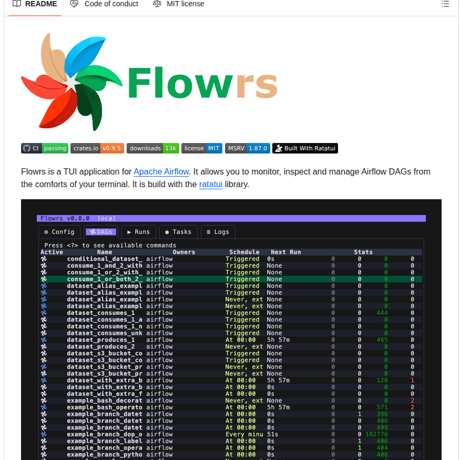This screenshot has height=460, width=460.
Task: Click the crates.io v0.9.5 version badge
Action: click(97, 148)
